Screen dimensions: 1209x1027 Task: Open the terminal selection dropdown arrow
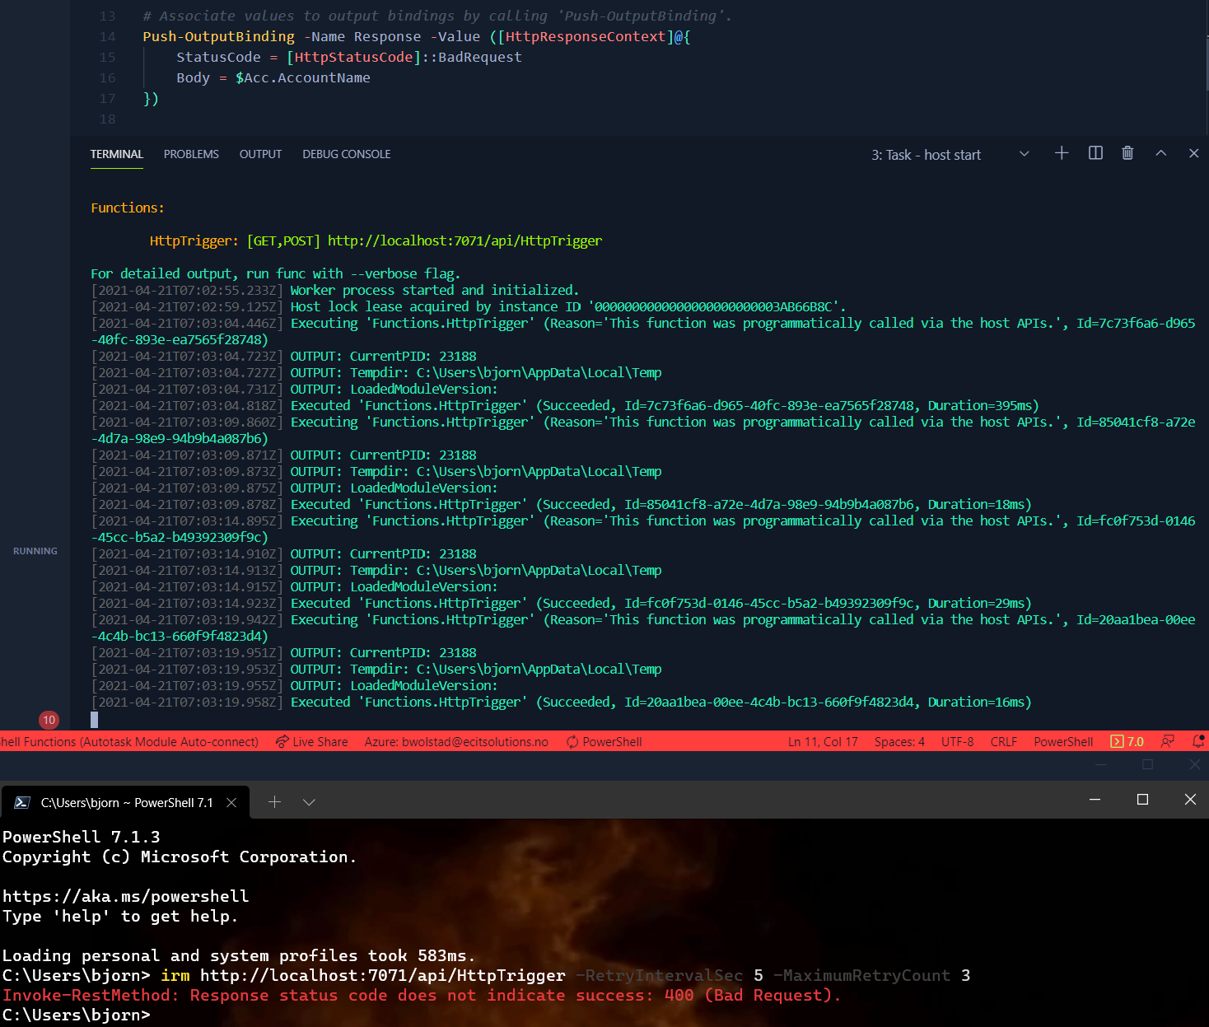[1024, 153]
